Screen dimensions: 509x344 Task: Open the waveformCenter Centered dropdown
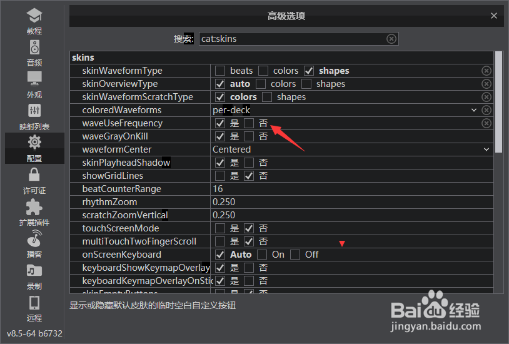(x=351, y=149)
